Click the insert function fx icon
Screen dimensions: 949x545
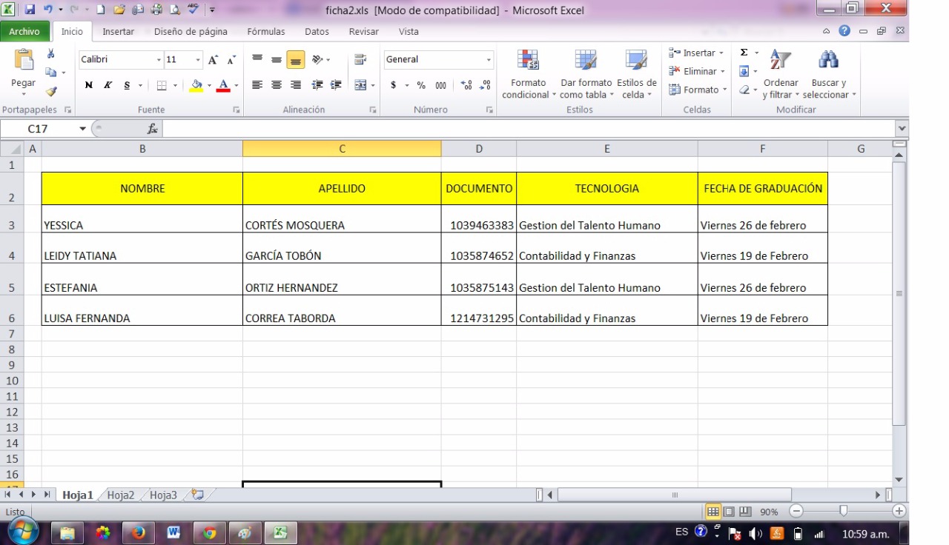pyautogui.click(x=152, y=129)
